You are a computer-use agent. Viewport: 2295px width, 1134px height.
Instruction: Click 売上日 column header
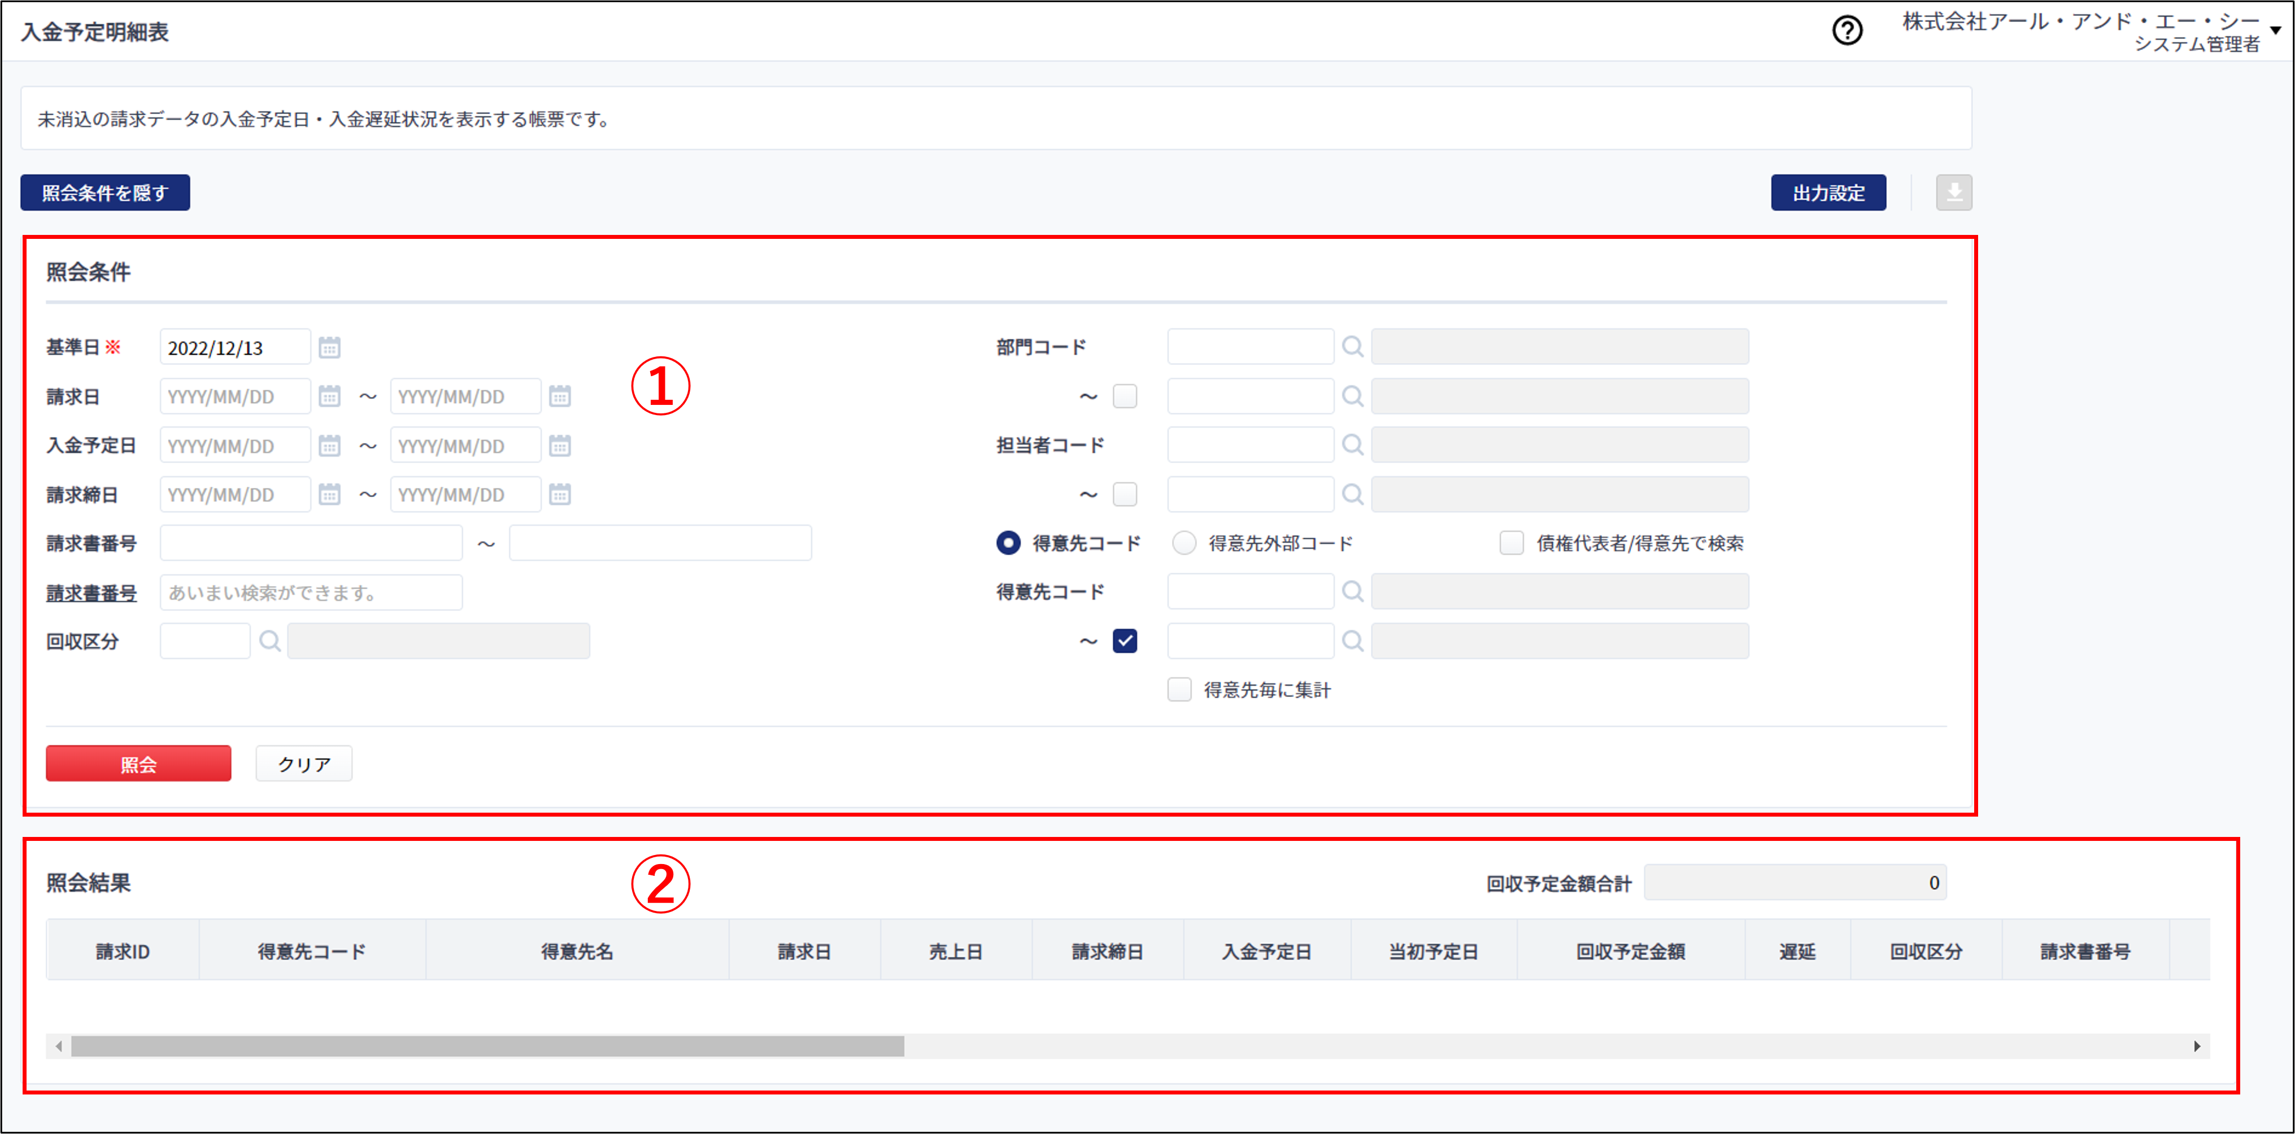[956, 952]
